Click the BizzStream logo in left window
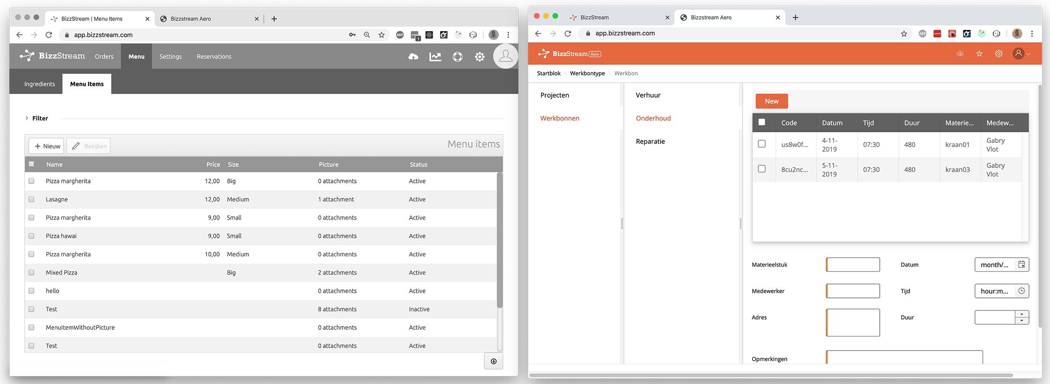 coord(52,56)
